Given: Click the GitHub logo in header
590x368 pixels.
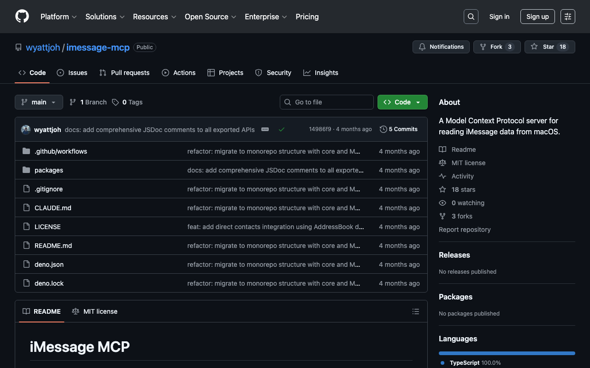Looking at the screenshot, I should pos(22,17).
